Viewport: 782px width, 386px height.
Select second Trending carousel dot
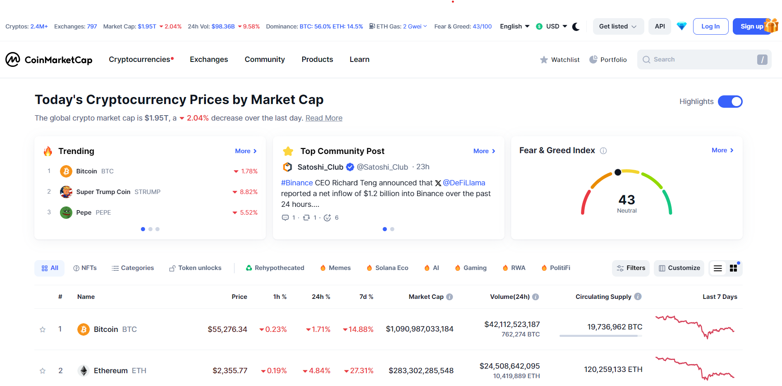coord(151,229)
